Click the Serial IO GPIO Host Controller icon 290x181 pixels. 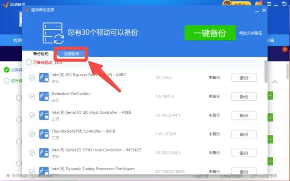[x=44, y=153]
